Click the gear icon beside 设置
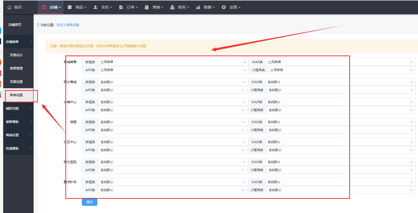This screenshot has height=213, width=418. click(224, 7)
